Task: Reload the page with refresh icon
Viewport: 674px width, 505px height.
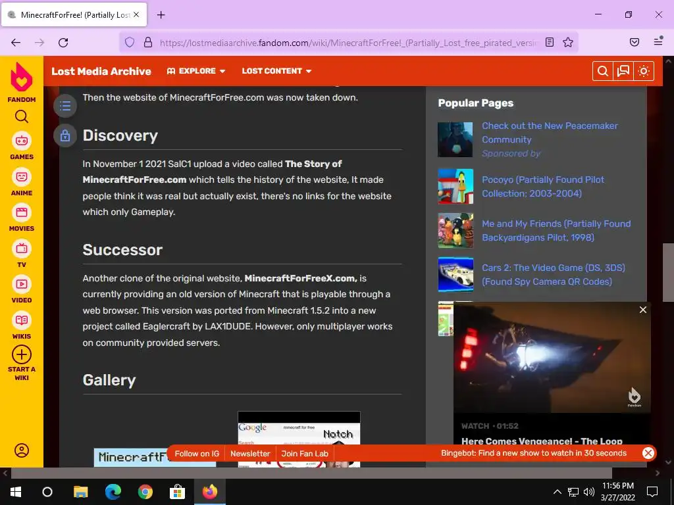Action: click(x=63, y=42)
